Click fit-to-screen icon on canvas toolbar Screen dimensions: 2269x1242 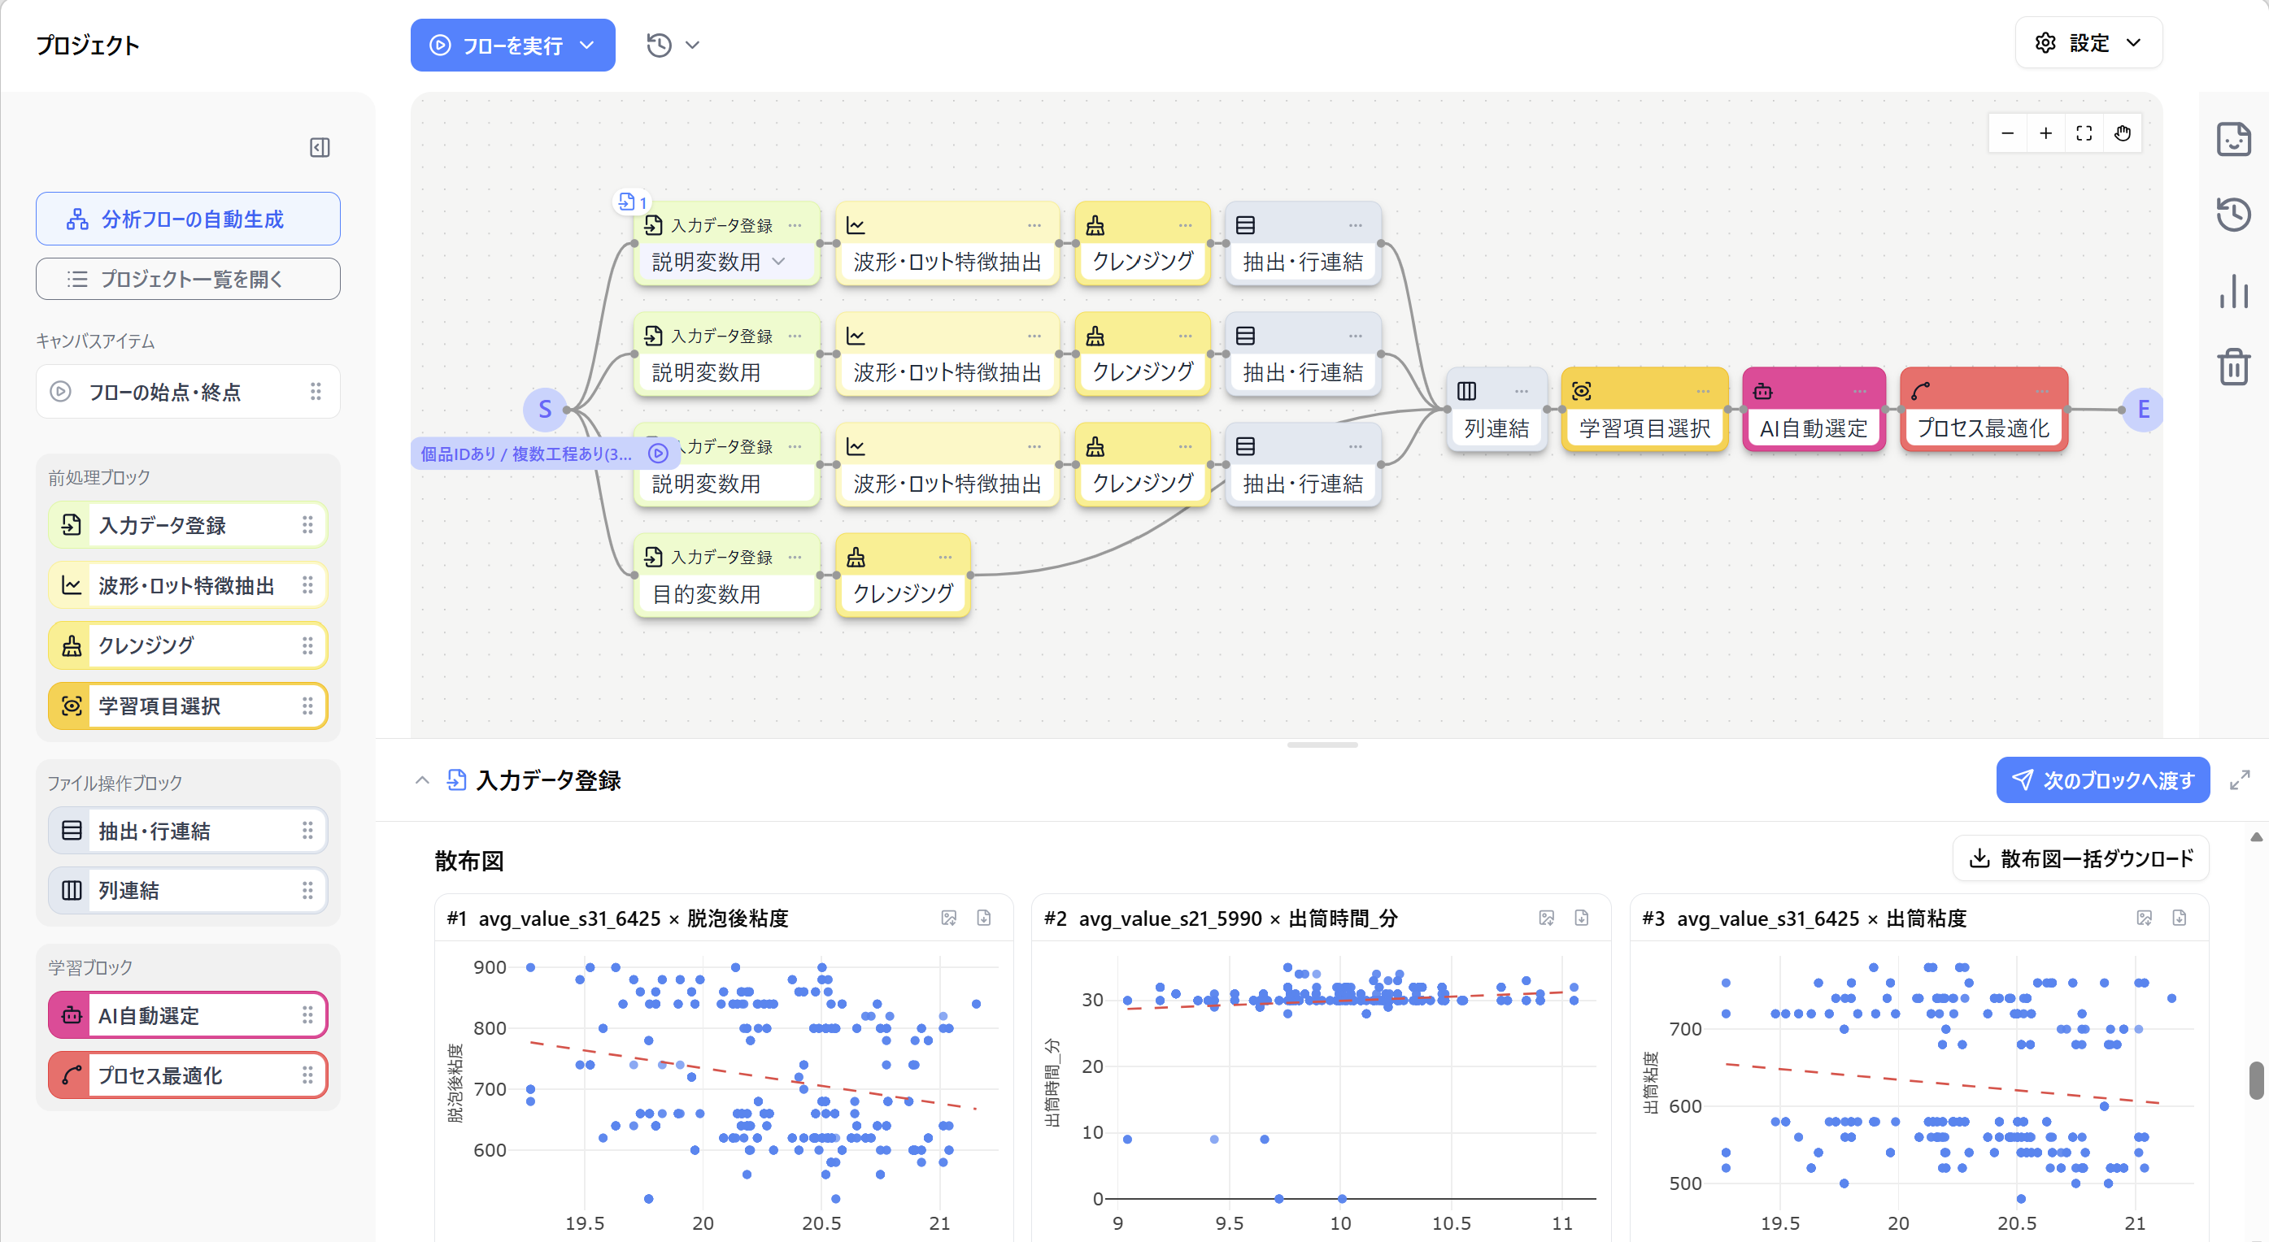[2084, 134]
